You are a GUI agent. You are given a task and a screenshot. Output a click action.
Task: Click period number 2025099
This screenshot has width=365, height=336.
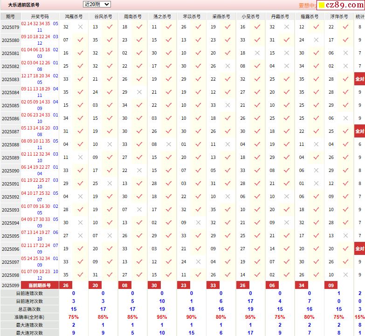click(x=10, y=286)
